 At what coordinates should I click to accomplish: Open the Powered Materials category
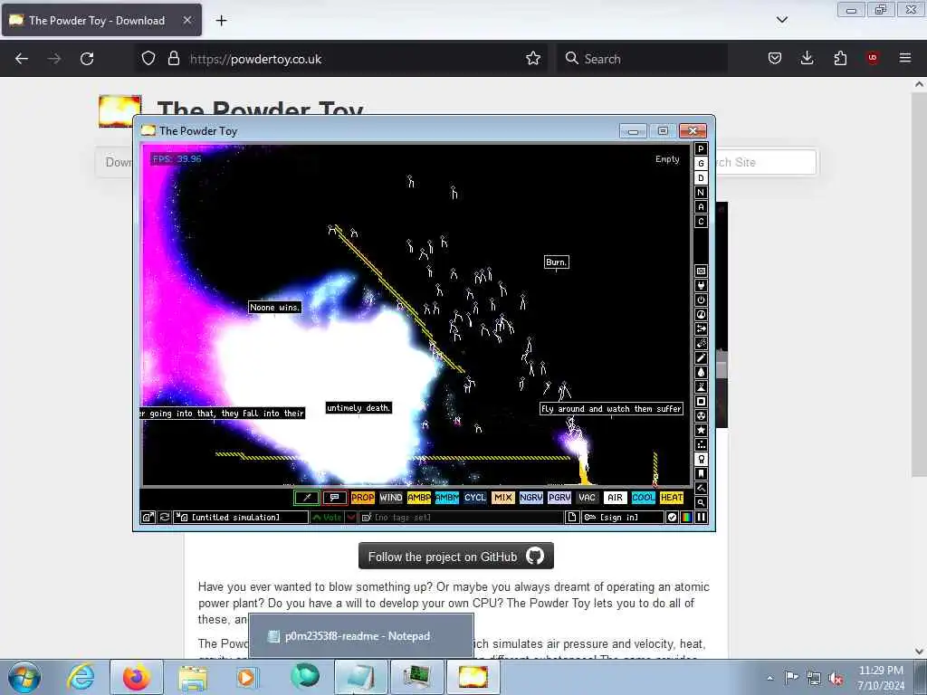pos(701,300)
